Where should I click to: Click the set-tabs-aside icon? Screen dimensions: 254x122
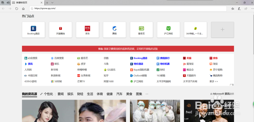(8, 3)
